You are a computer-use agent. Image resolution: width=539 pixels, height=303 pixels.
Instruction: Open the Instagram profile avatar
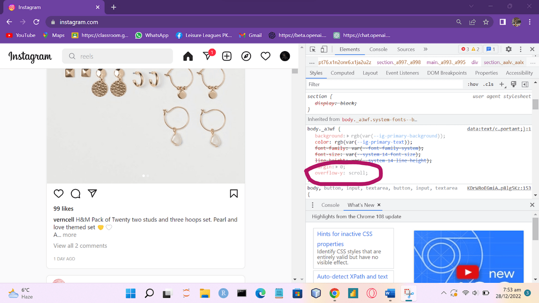click(x=285, y=56)
